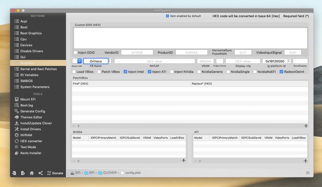Image resolution: width=322 pixels, height=187 pixels.
Task: Check the Patch VBios option
Action: coord(99,72)
